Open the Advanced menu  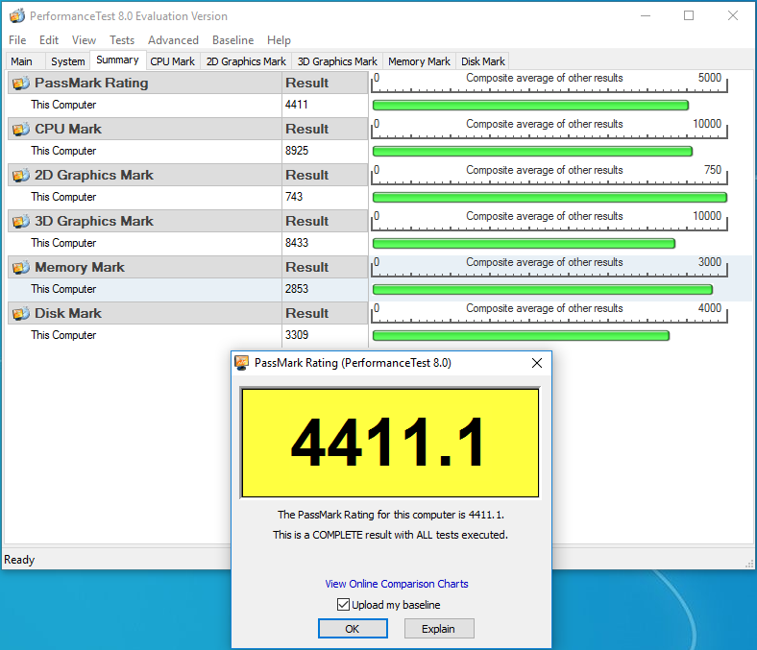click(173, 40)
